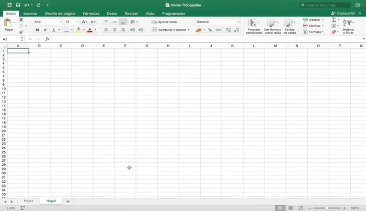Save the workbook with the floppy icon
This screenshot has height=211, width=366.
coord(18,5)
